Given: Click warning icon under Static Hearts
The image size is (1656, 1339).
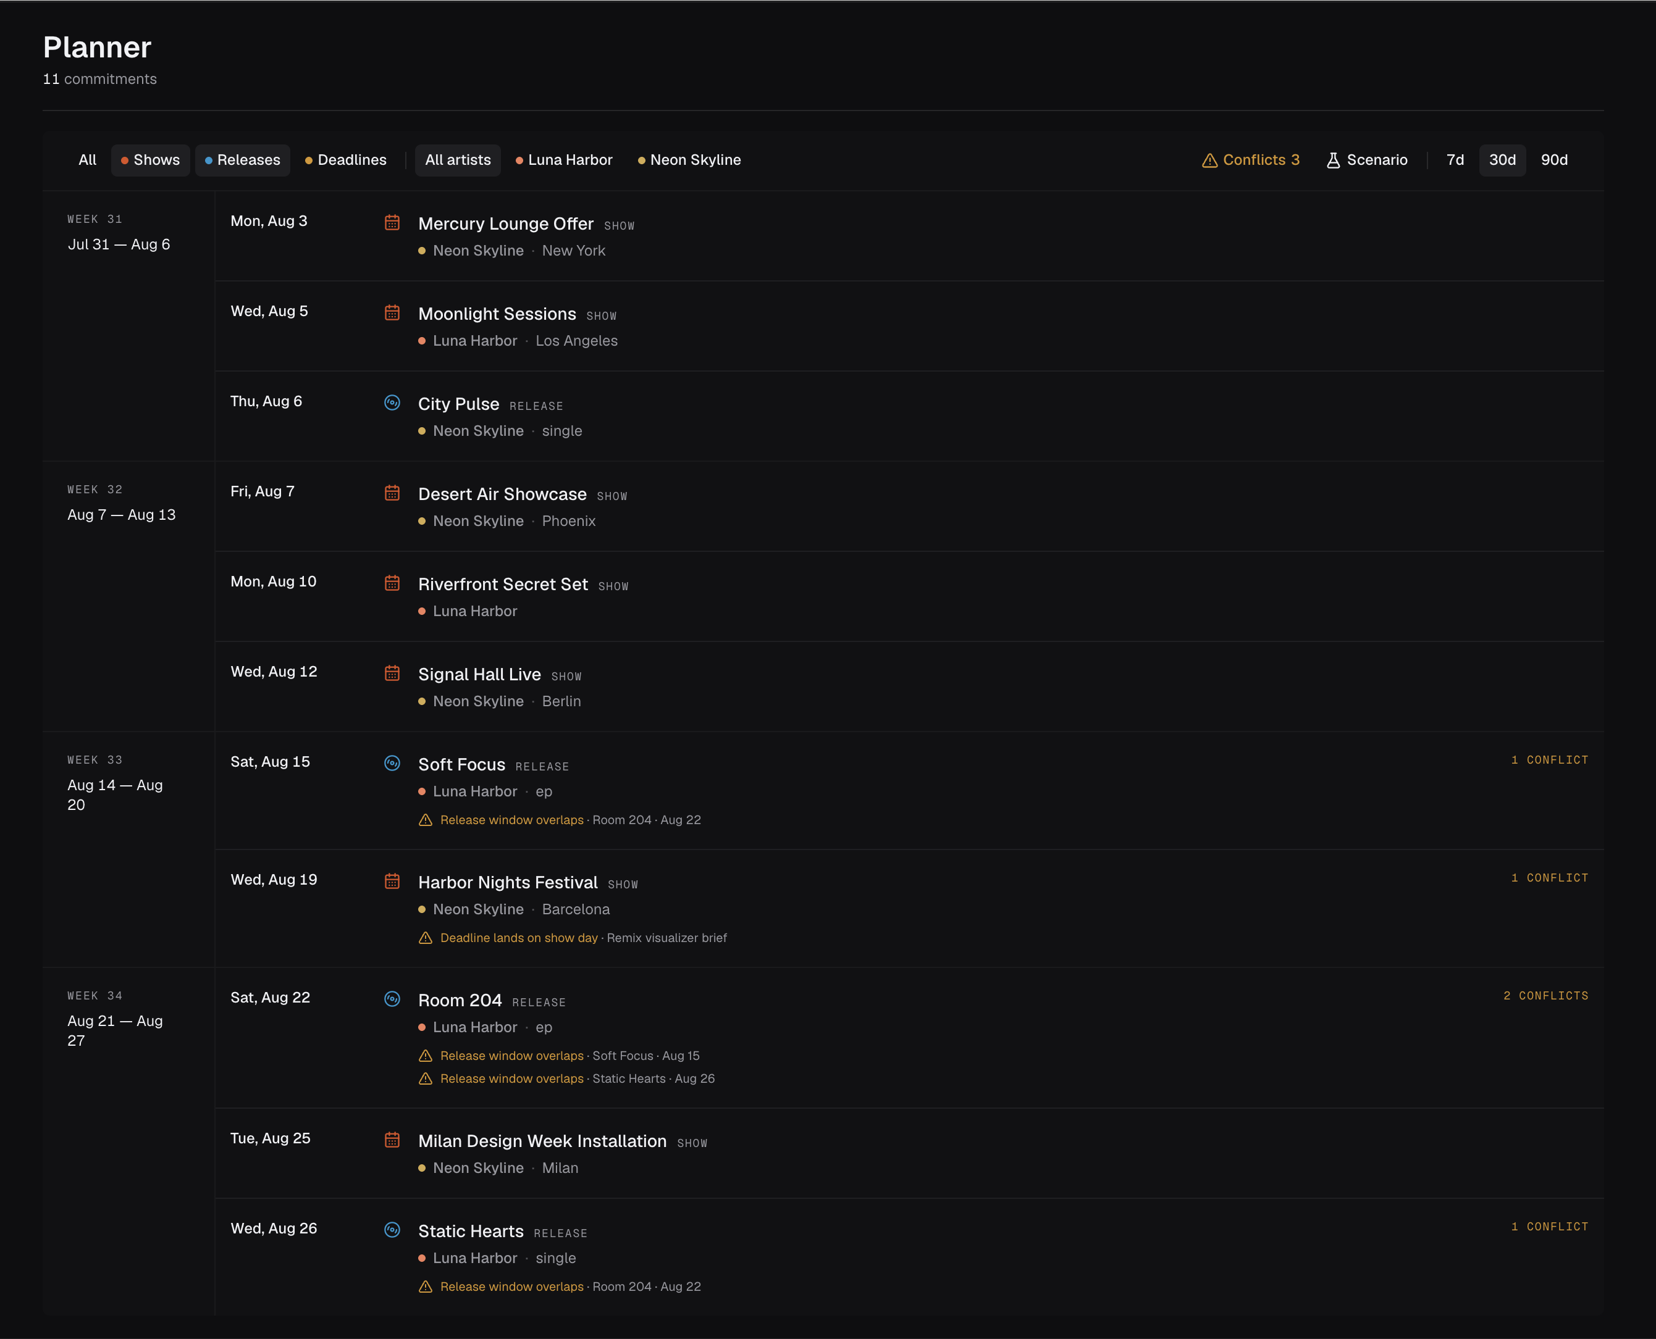Looking at the screenshot, I should click(x=425, y=1287).
